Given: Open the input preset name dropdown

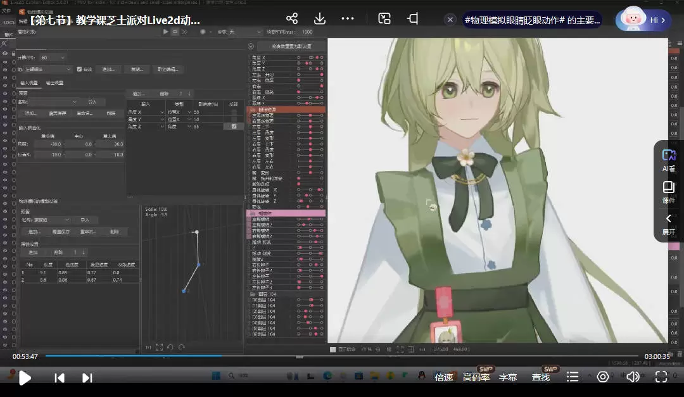Looking at the screenshot, I should 53,102.
